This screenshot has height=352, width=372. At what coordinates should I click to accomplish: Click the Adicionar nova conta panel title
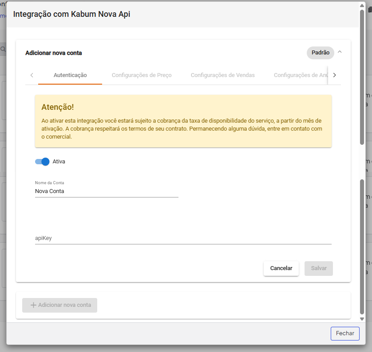click(x=54, y=53)
